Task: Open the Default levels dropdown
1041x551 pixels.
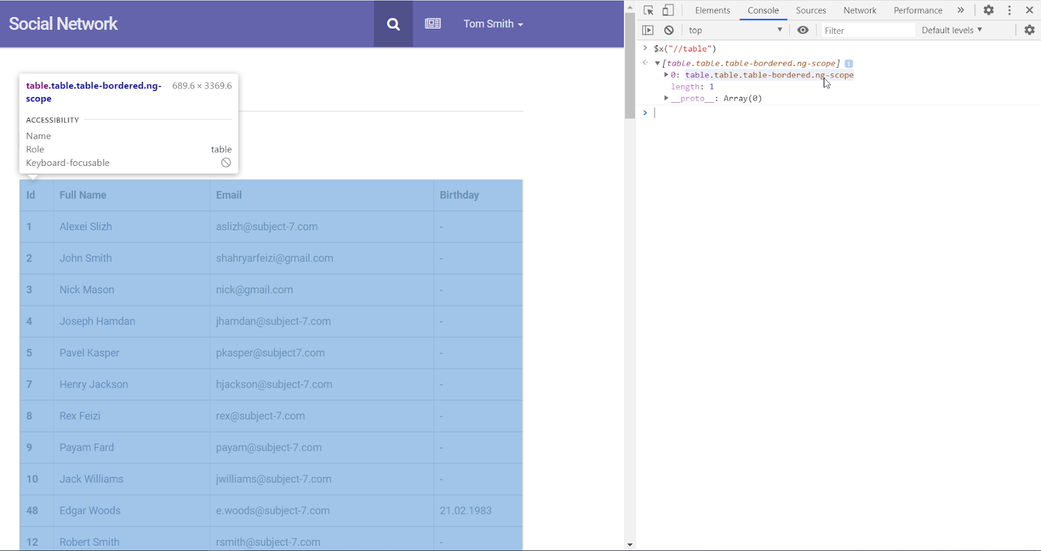Action: click(951, 31)
